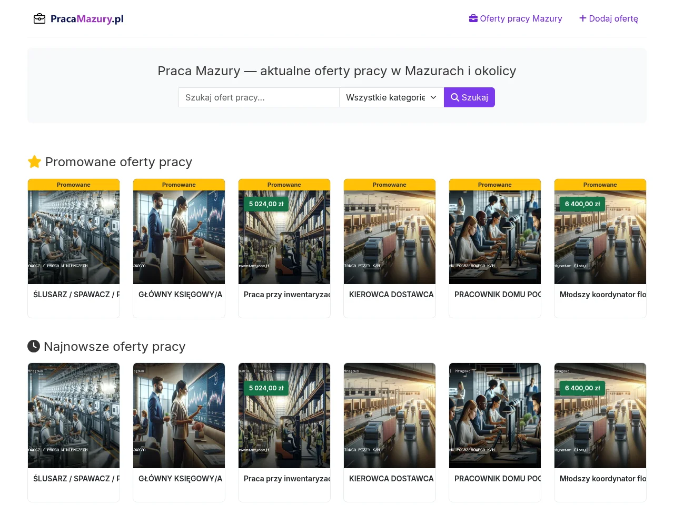Click the newest 5 024,00 zł salary badge
This screenshot has width=674, height=505.
click(266, 388)
